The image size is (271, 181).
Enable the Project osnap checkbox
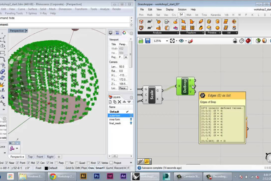pos(111,163)
